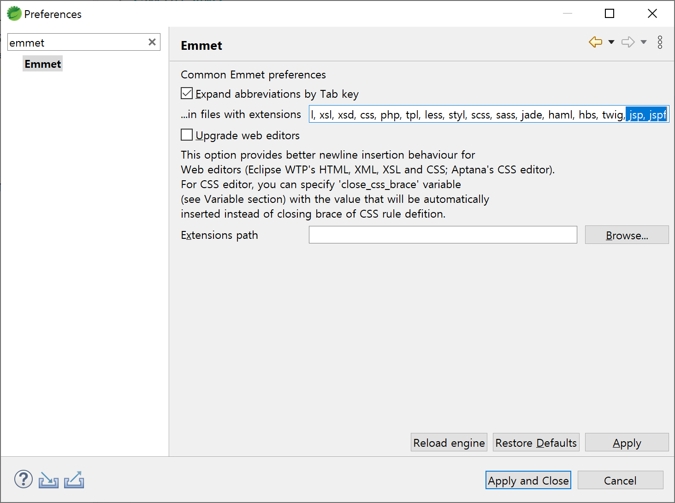Click the help question mark icon
The image size is (675, 503).
(x=23, y=479)
